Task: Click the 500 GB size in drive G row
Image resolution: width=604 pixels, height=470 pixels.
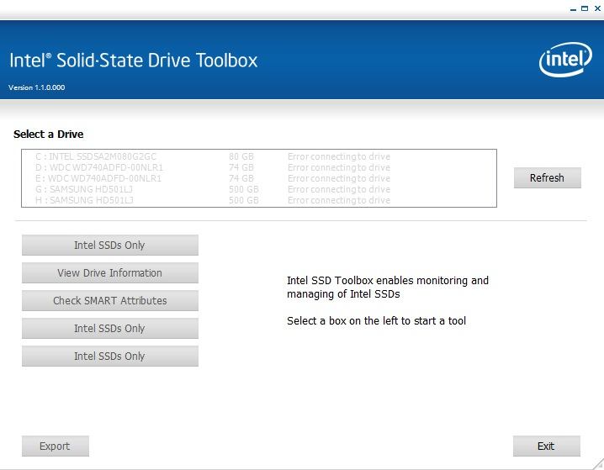Action: [x=244, y=189]
